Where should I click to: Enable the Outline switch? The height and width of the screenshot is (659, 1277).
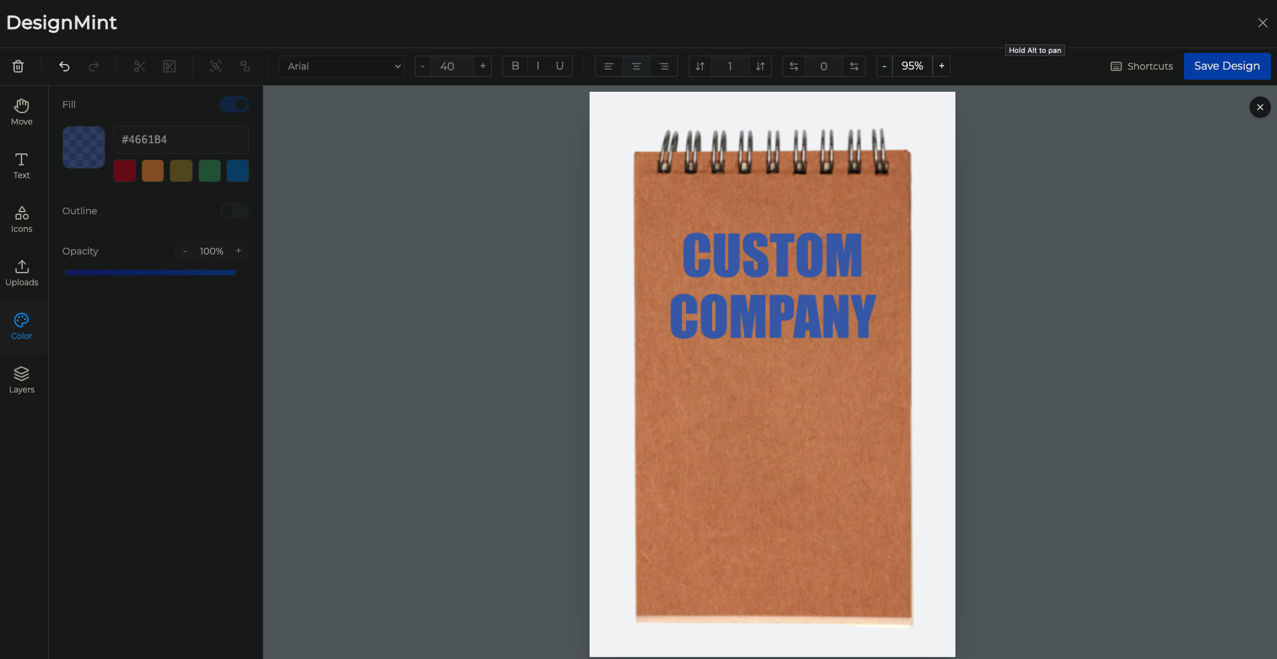pyautogui.click(x=234, y=211)
